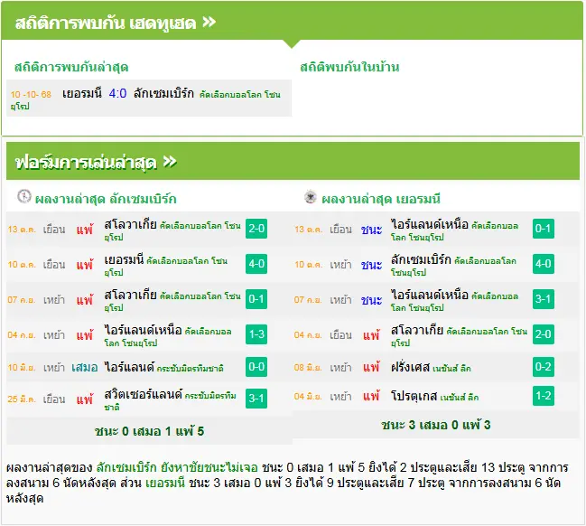Image resolution: width=586 pixels, height=526 pixels.
Task: Click the Luxembourg team crest icon
Action: [24, 196]
